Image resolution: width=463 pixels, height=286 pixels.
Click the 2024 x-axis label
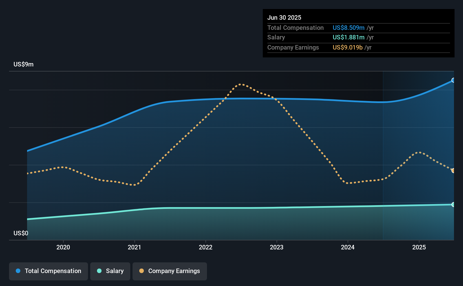pyautogui.click(x=348, y=247)
